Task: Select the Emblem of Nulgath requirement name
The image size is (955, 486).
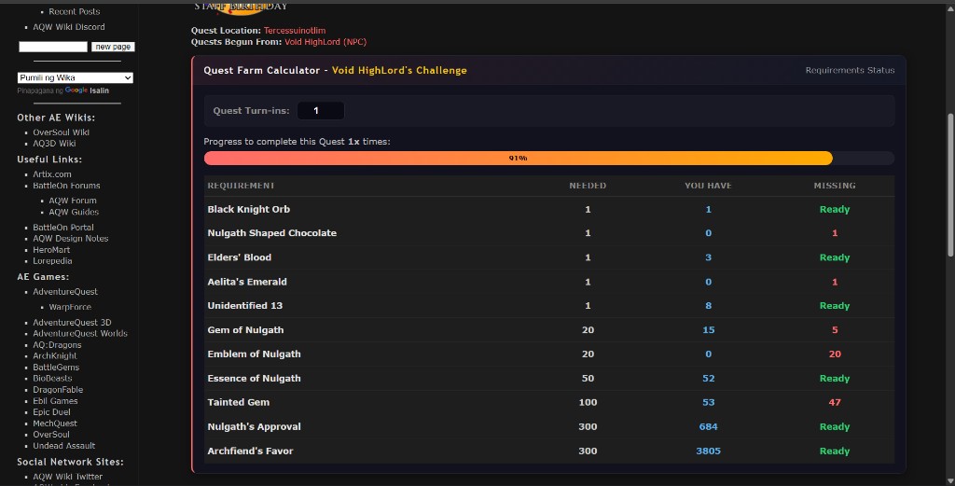Action: pyautogui.click(x=254, y=354)
